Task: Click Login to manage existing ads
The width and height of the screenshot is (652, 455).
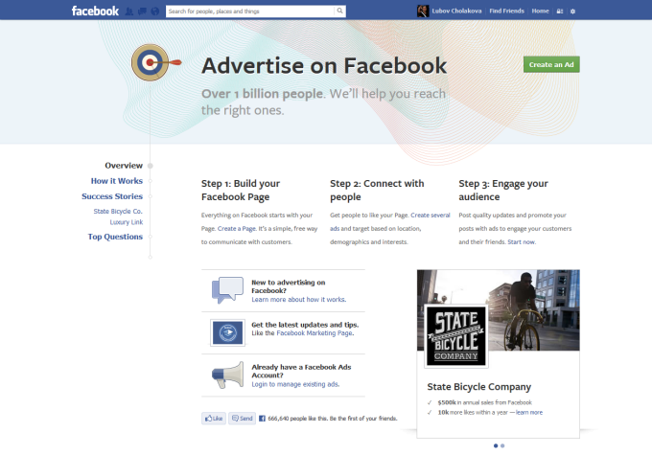Action: point(295,384)
